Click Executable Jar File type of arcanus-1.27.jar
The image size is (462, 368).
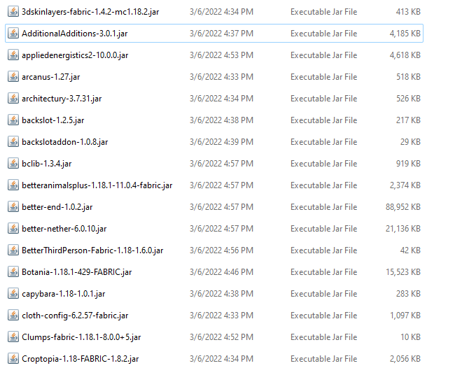click(x=324, y=77)
